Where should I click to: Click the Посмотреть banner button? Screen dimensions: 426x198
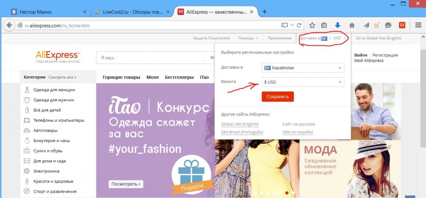[126, 184]
